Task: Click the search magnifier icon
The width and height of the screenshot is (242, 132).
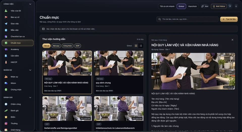Action: click(160, 19)
